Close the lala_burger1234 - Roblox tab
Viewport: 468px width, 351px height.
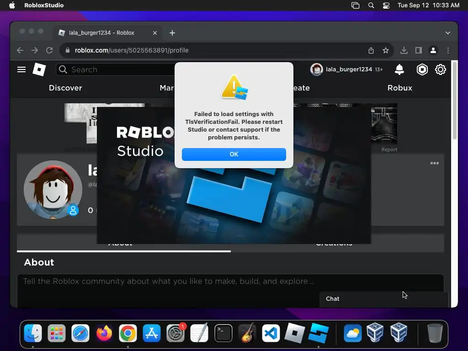click(x=155, y=33)
